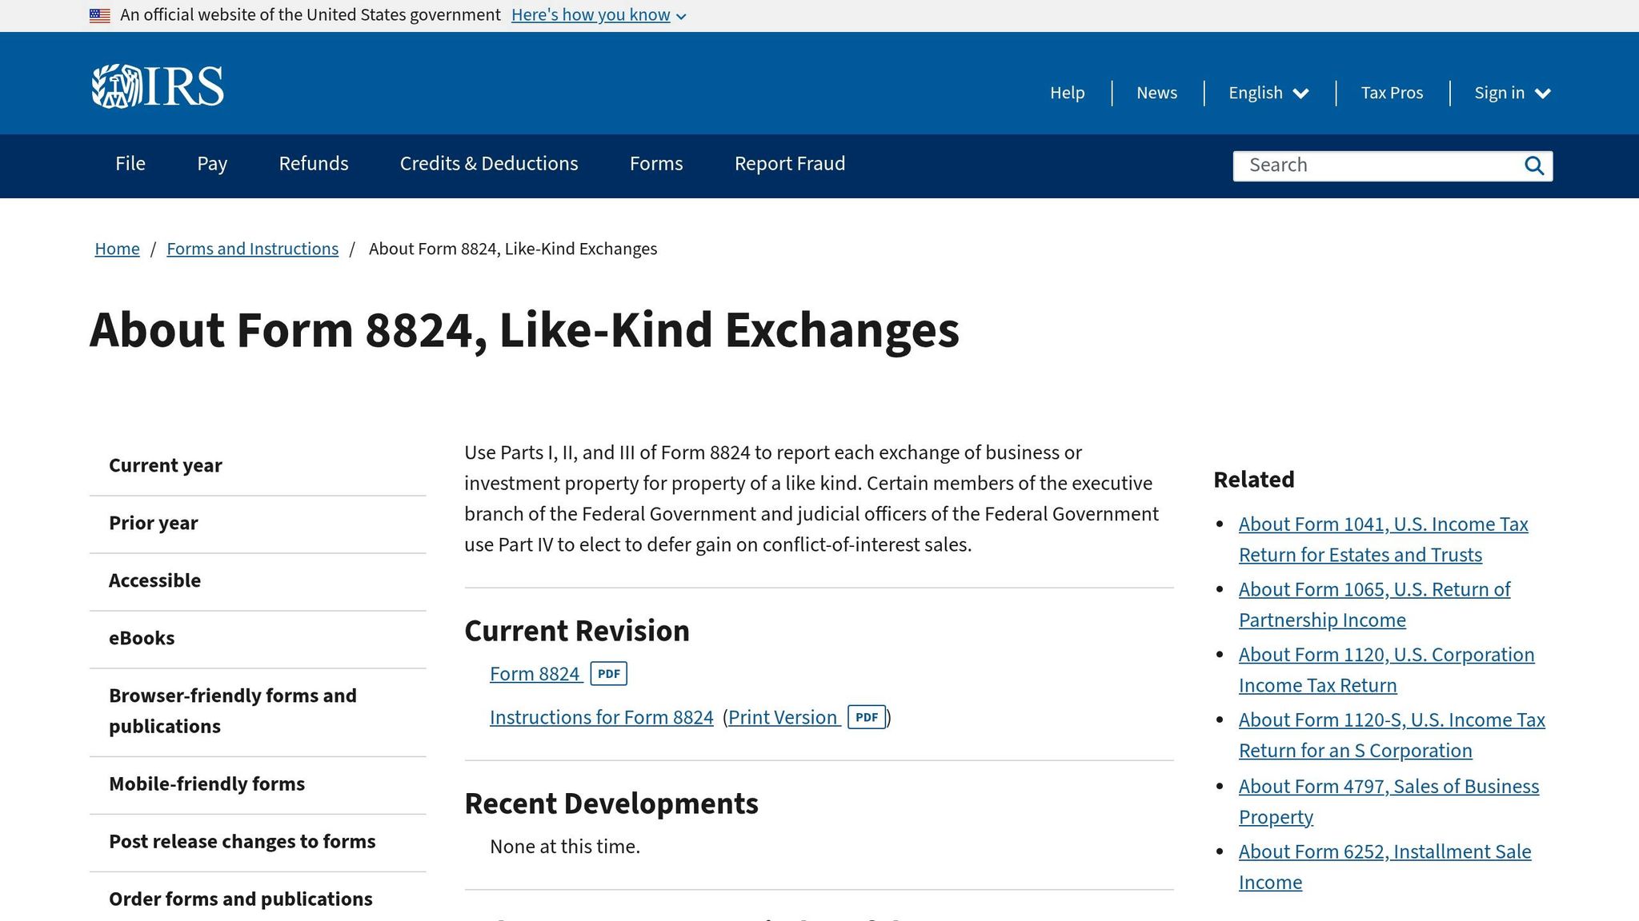Click PDF badge beside Print Version

pyautogui.click(x=866, y=717)
